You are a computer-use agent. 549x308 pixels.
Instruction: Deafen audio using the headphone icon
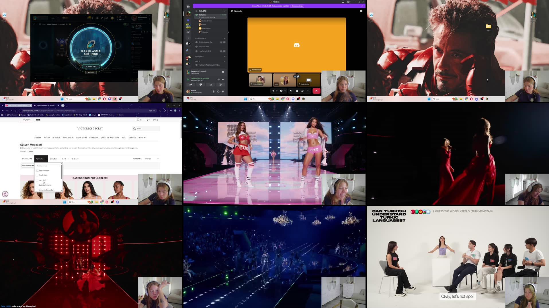point(218,91)
